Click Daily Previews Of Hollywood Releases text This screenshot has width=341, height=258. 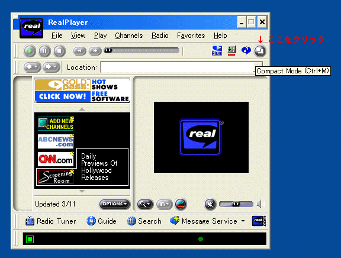pos(99,167)
